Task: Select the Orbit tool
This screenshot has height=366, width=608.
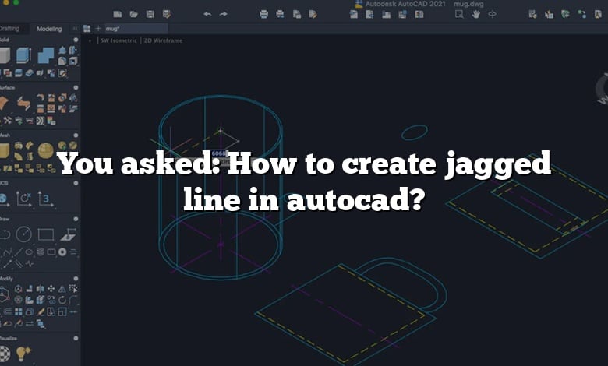Action: click(x=492, y=14)
